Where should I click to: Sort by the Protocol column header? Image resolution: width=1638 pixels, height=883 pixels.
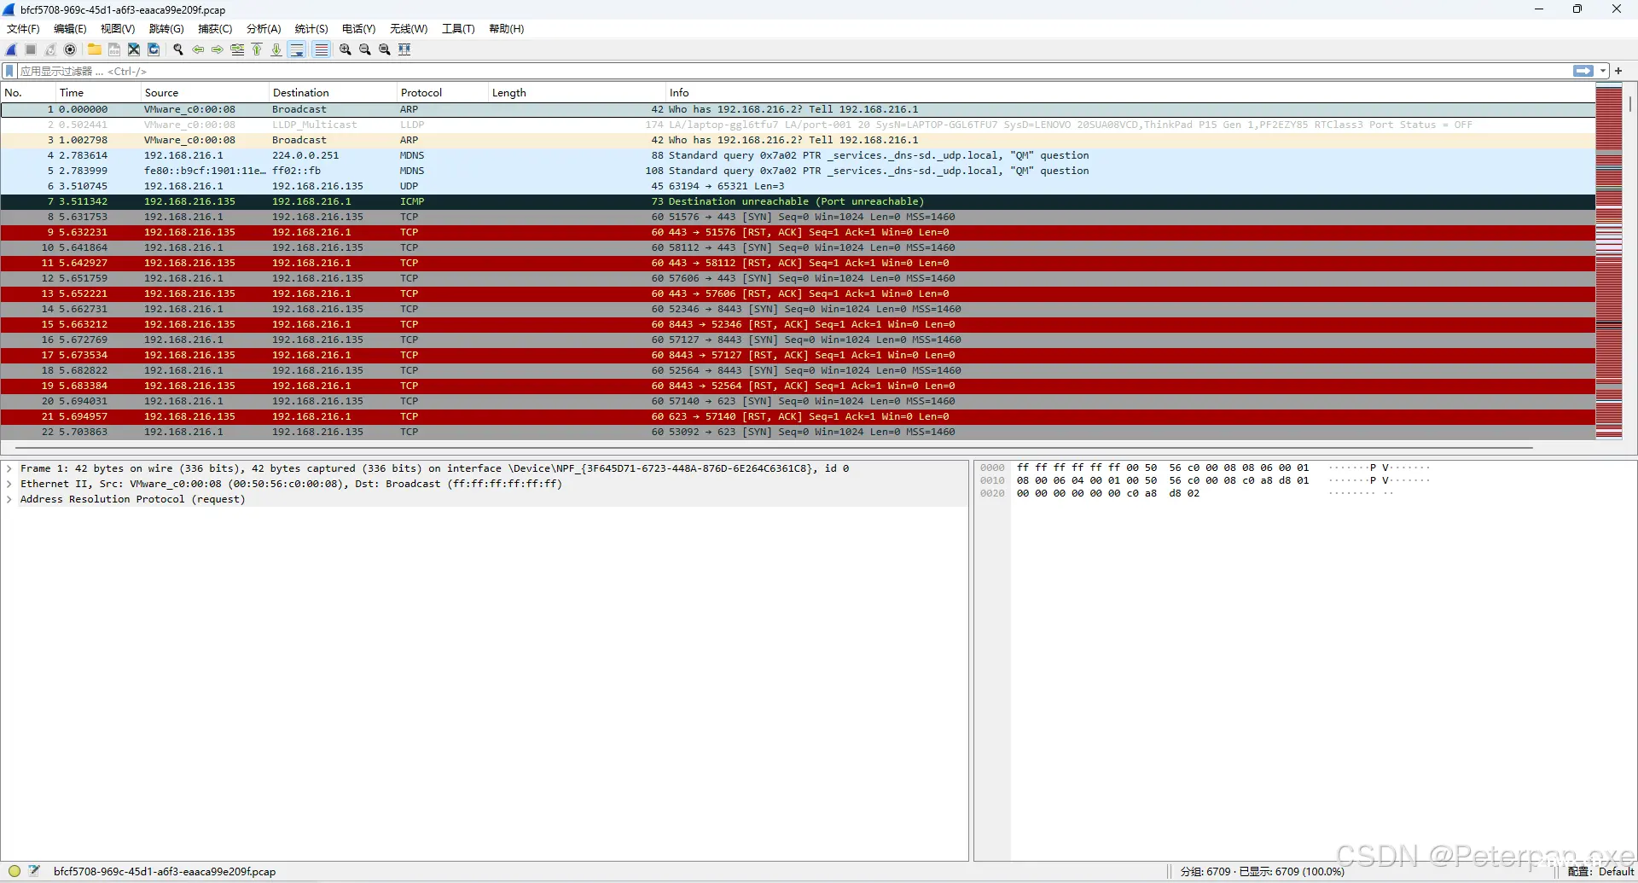442,92
